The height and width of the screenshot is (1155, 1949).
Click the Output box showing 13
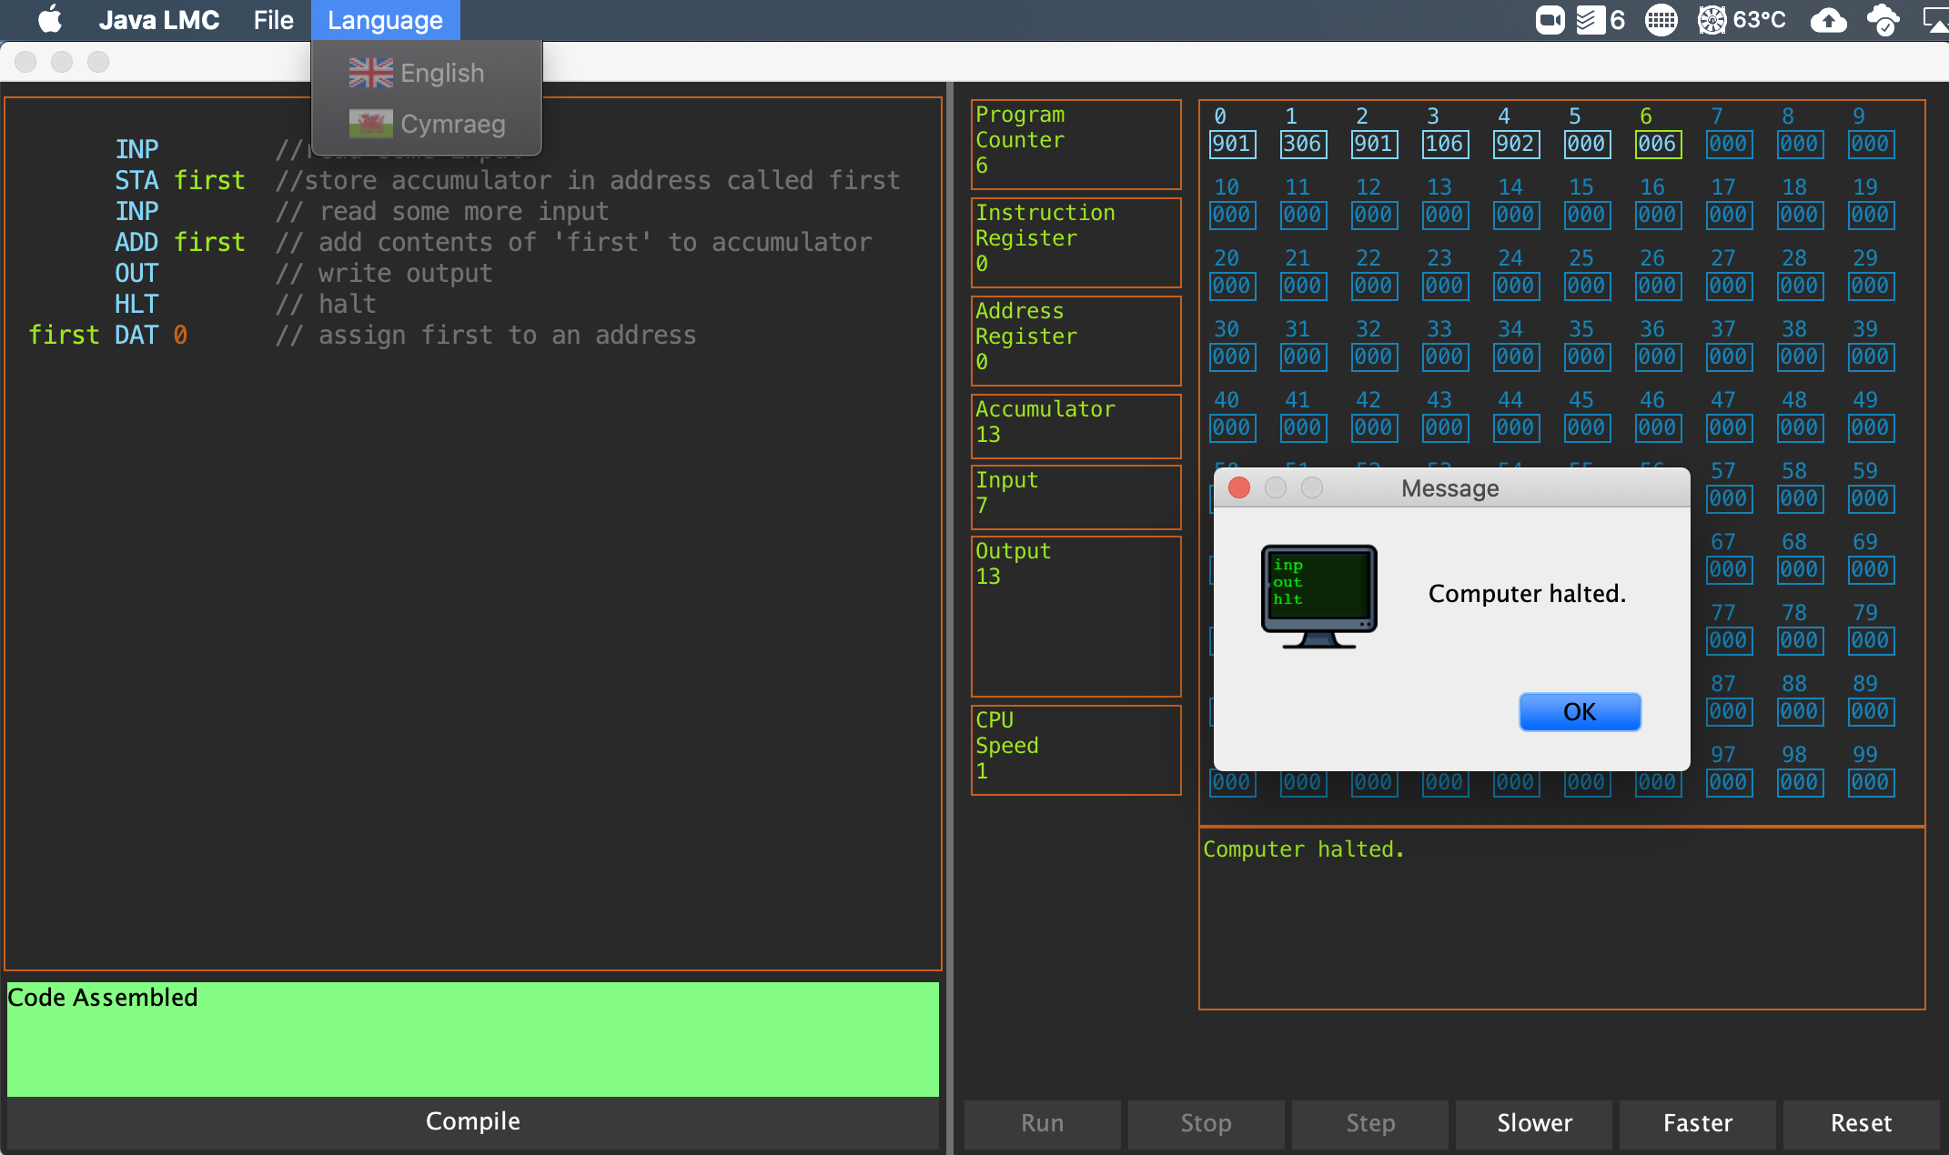coord(1075,616)
